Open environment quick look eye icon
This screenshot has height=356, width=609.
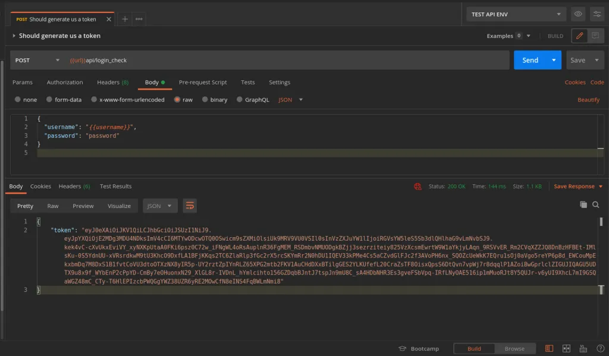click(x=577, y=14)
